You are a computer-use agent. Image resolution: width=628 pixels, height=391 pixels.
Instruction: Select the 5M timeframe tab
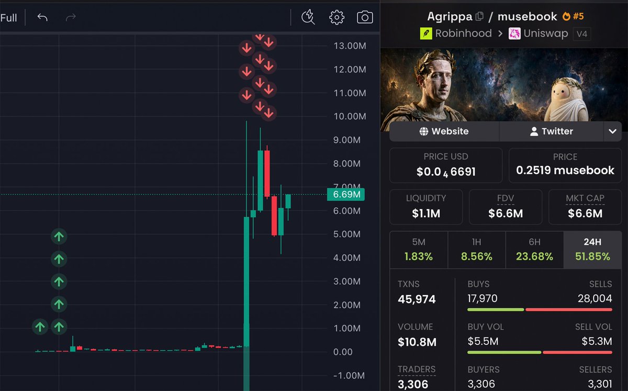coord(419,250)
